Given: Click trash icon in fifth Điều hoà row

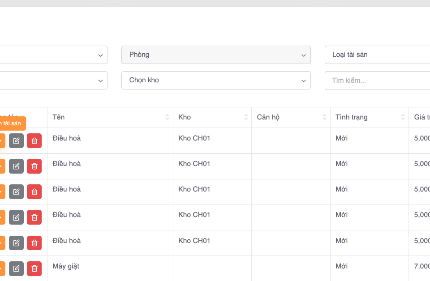Looking at the screenshot, I should 34,243.
